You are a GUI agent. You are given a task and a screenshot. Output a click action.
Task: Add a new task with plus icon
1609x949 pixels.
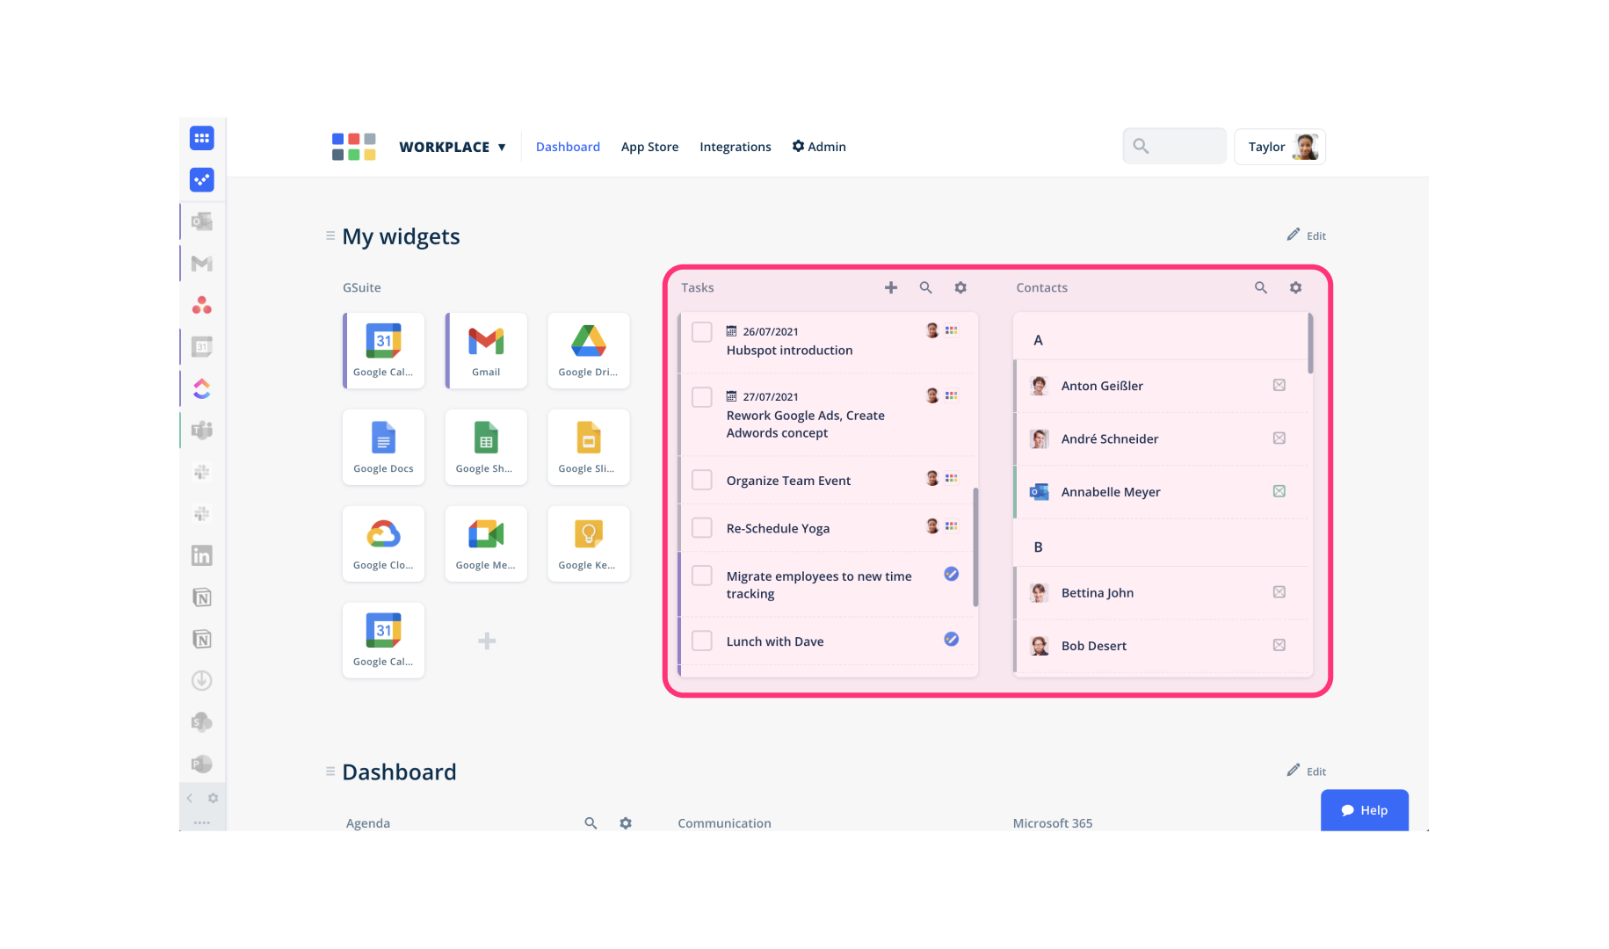coord(891,287)
